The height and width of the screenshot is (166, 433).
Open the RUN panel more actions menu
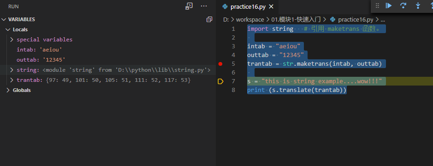click(x=204, y=6)
